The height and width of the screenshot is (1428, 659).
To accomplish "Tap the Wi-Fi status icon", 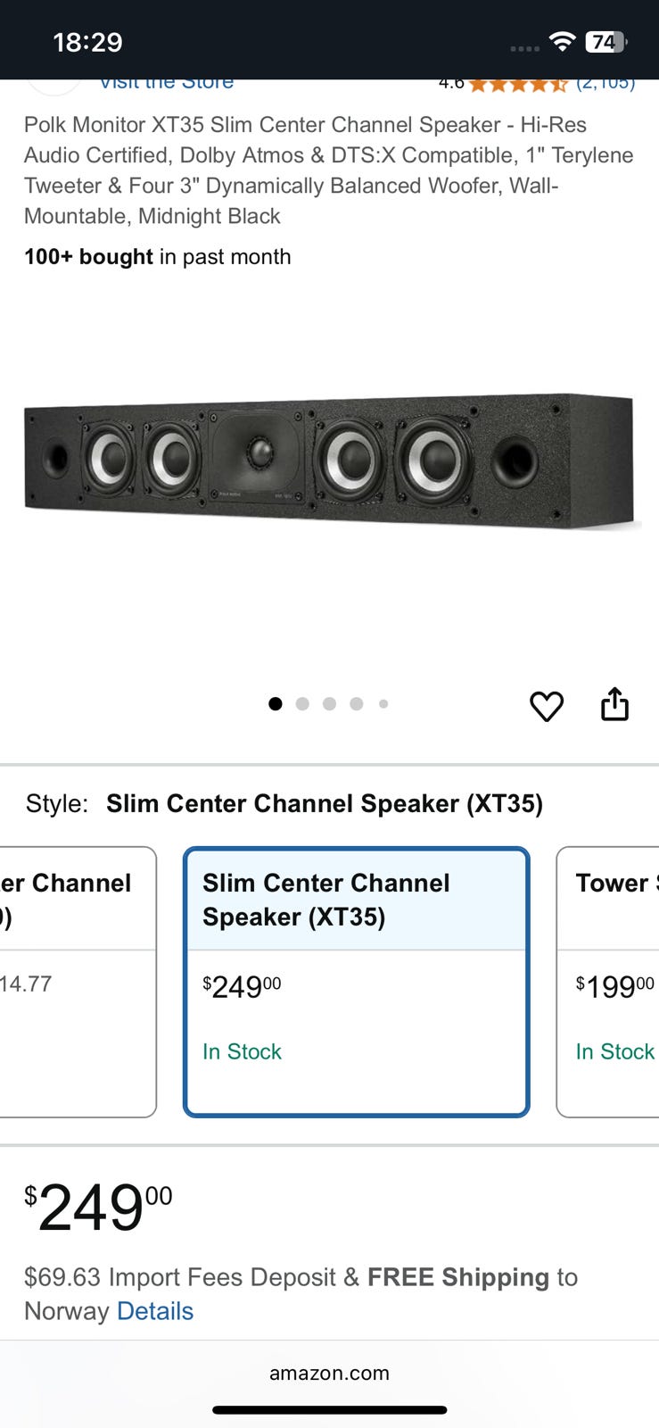I will click(562, 41).
